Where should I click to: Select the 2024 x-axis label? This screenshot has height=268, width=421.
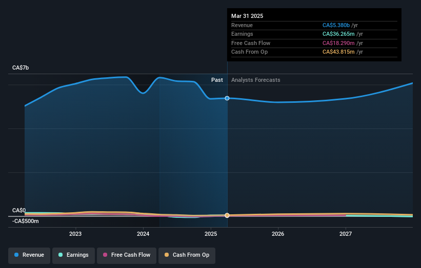143,234
